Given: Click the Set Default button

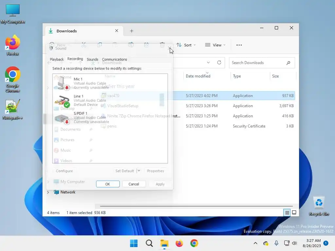Looking at the screenshot, I should tap(125, 171).
